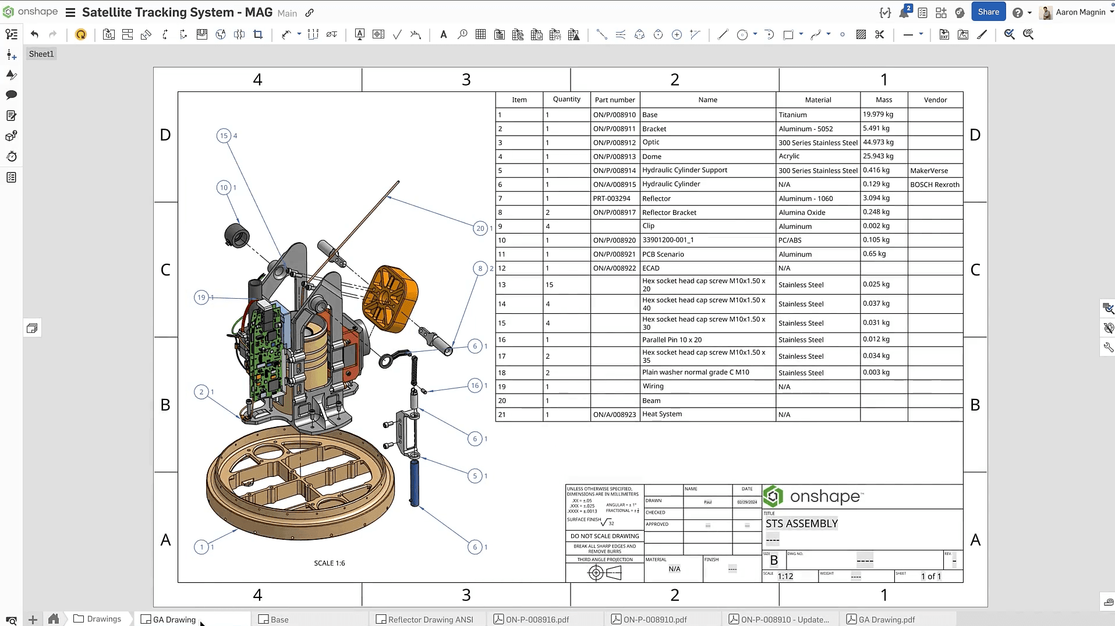Select the Note text tool (A)

(444, 34)
